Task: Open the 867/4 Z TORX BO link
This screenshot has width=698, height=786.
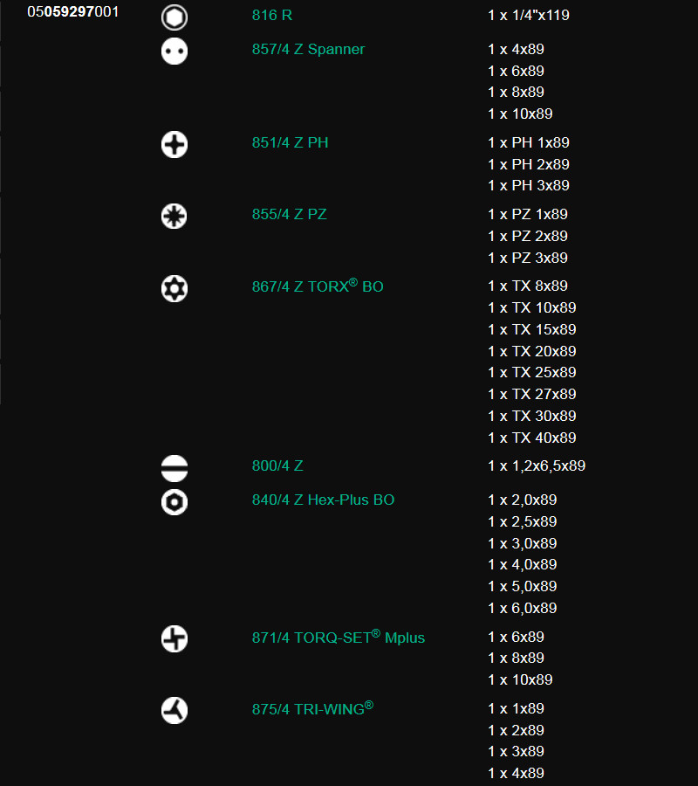Action: pyautogui.click(x=318, y=286)
